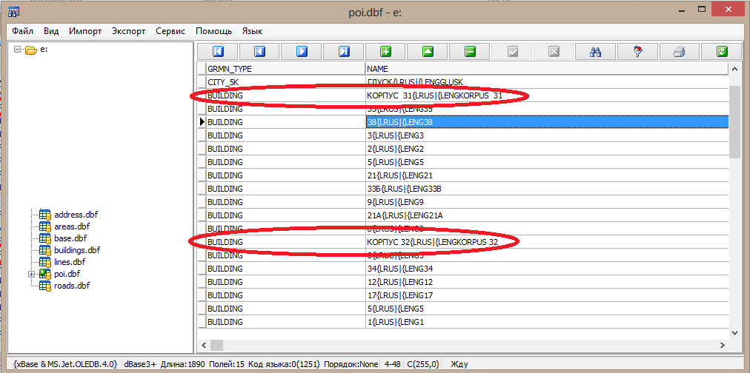Jump to last record button

click(344, 52)
